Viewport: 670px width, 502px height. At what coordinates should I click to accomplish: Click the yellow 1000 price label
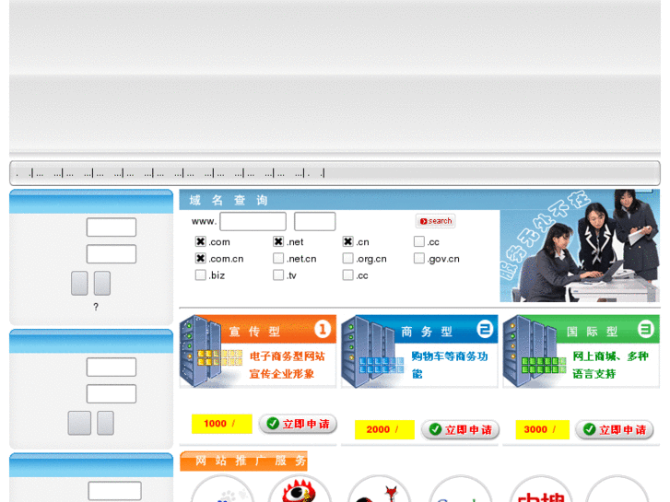point(222,424)
